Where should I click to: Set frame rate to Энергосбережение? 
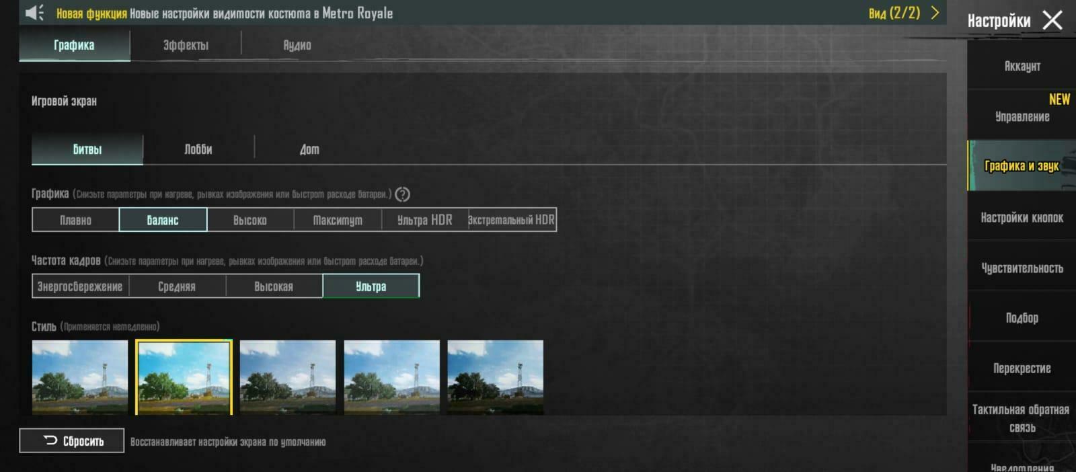click(x=80, y=286)
